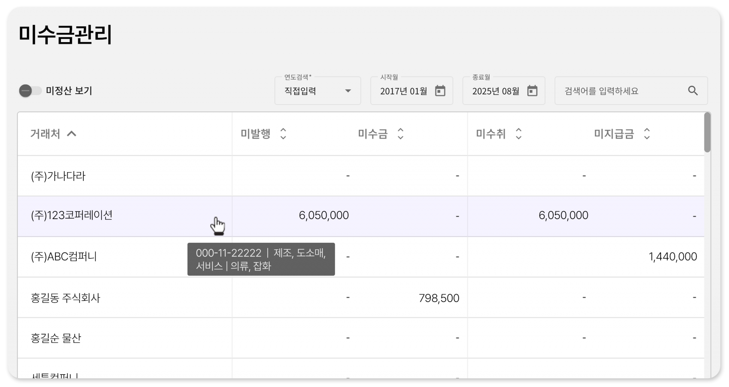
Task: Open the (주)123코퍼레이션 client entry
Action: (72, 216)
